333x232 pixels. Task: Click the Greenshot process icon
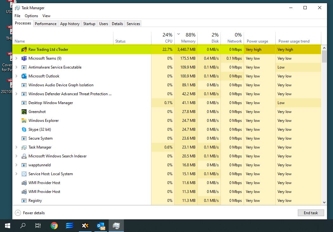click(24, 112)
